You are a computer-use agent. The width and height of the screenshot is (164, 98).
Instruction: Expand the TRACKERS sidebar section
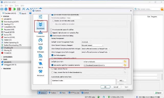point(2,69)
